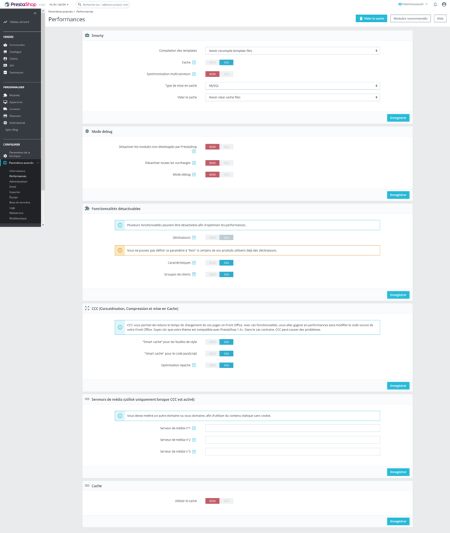Click the sidebar scrollbar down arrow

43,225
